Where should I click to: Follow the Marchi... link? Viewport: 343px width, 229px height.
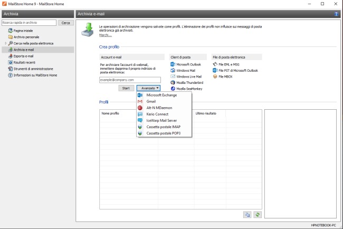(x=105, y=35)
